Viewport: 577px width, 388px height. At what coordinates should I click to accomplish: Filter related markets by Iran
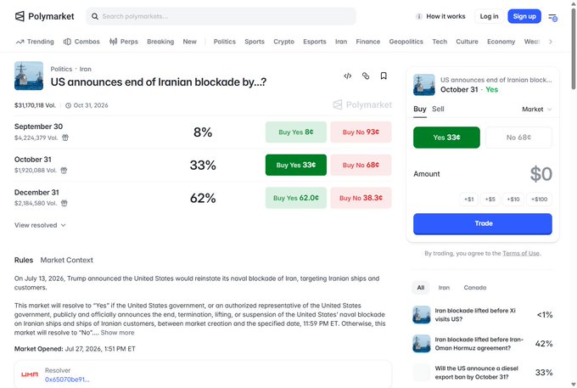pos(444,288)
